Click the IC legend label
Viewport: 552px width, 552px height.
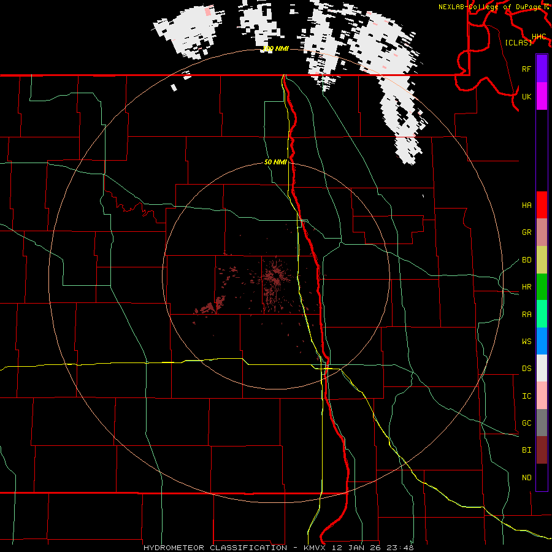(526, 396)
